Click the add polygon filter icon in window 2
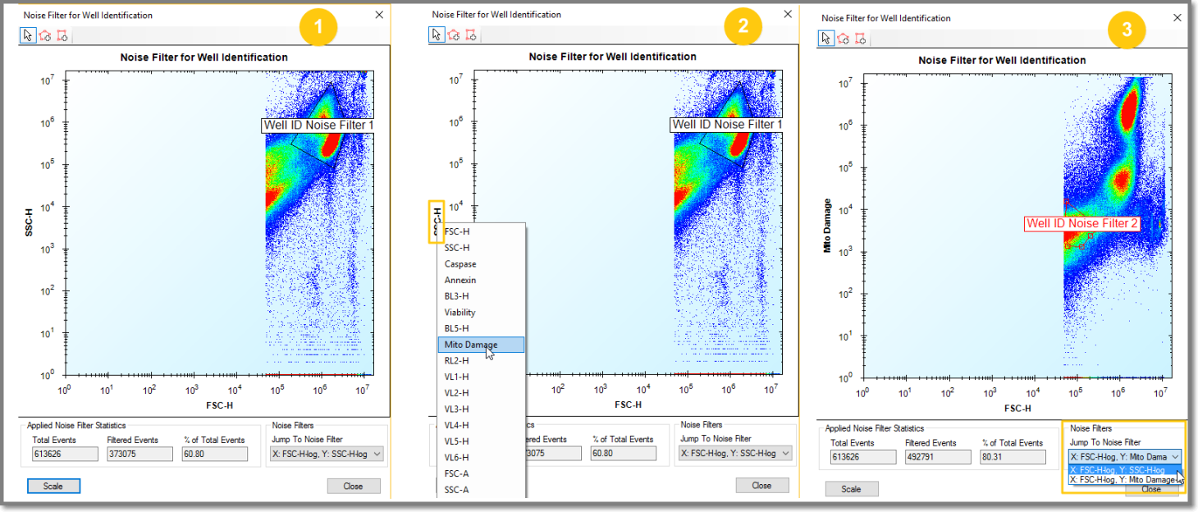Viewport: 1198px width, 512px height. click(454, 34)
